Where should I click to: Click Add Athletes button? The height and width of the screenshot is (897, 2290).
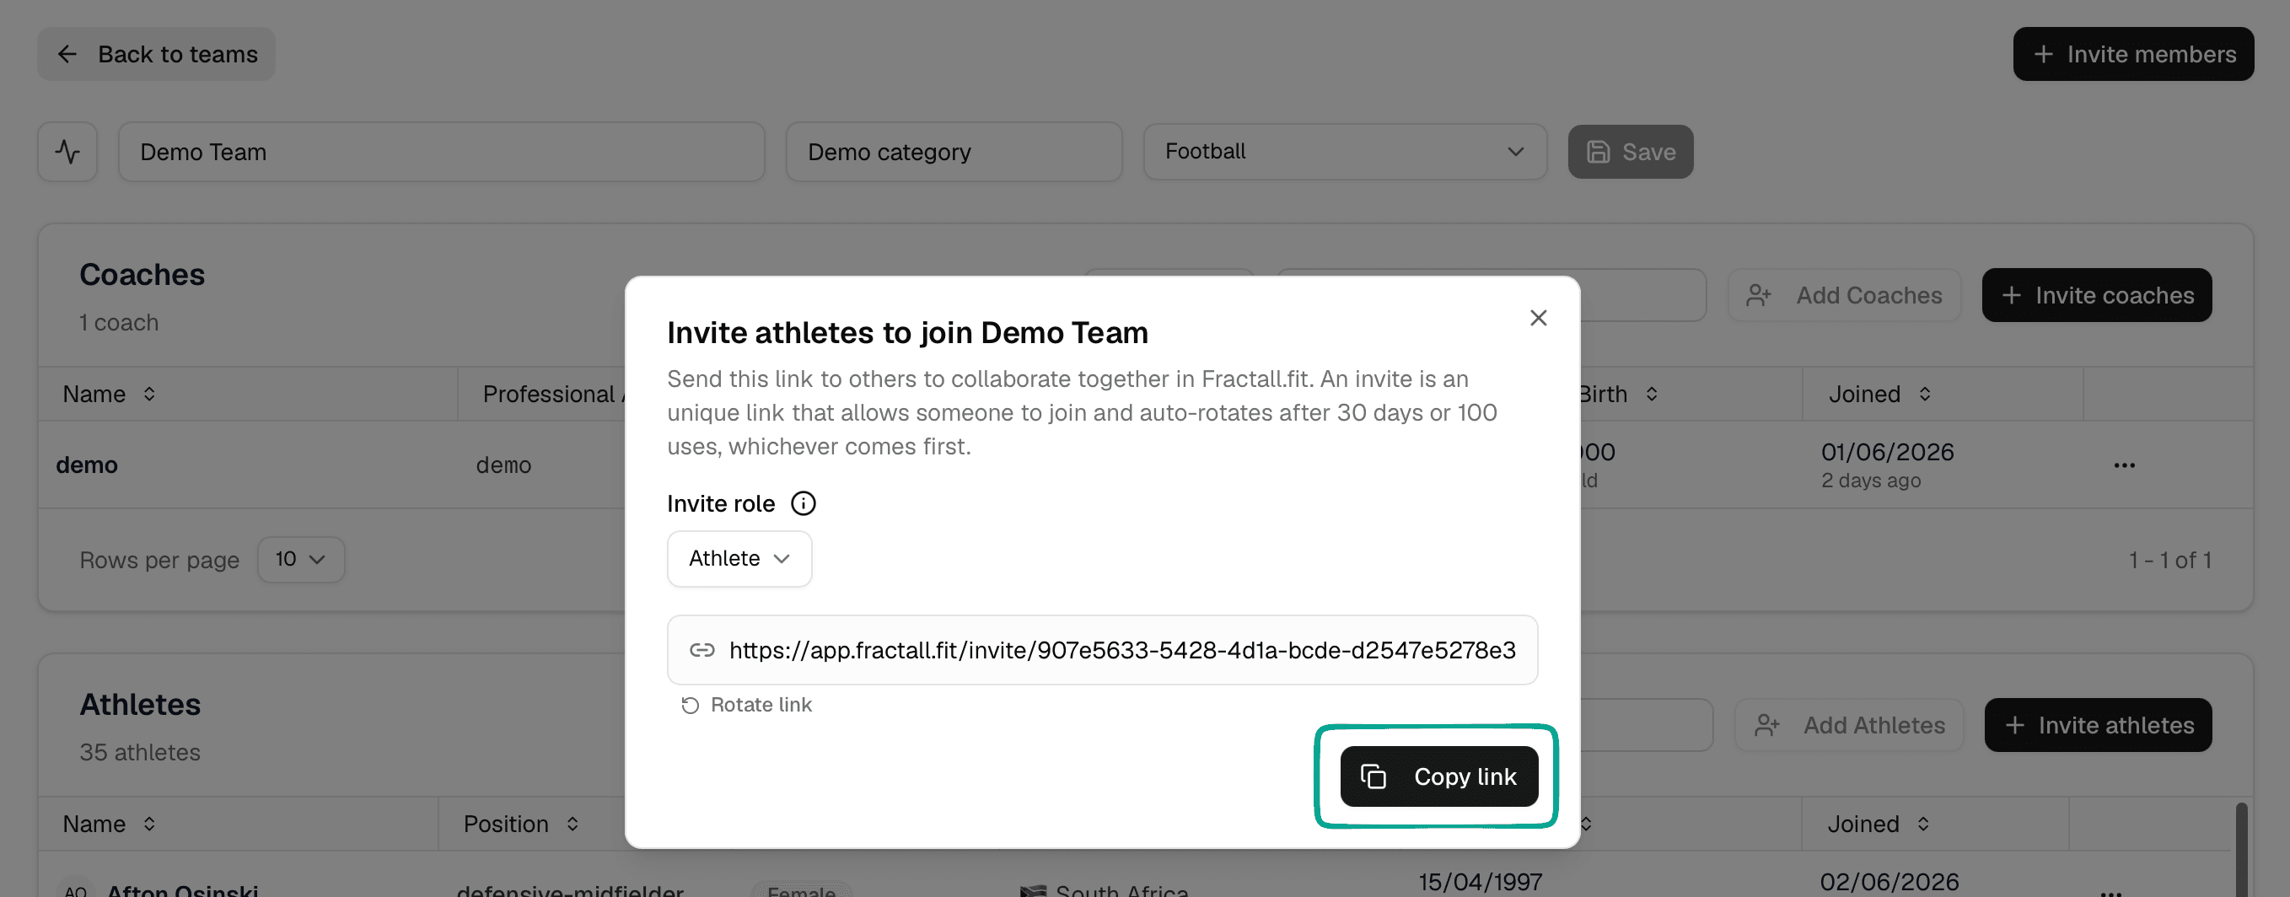pyautogui.click(x=1848, y=724)
